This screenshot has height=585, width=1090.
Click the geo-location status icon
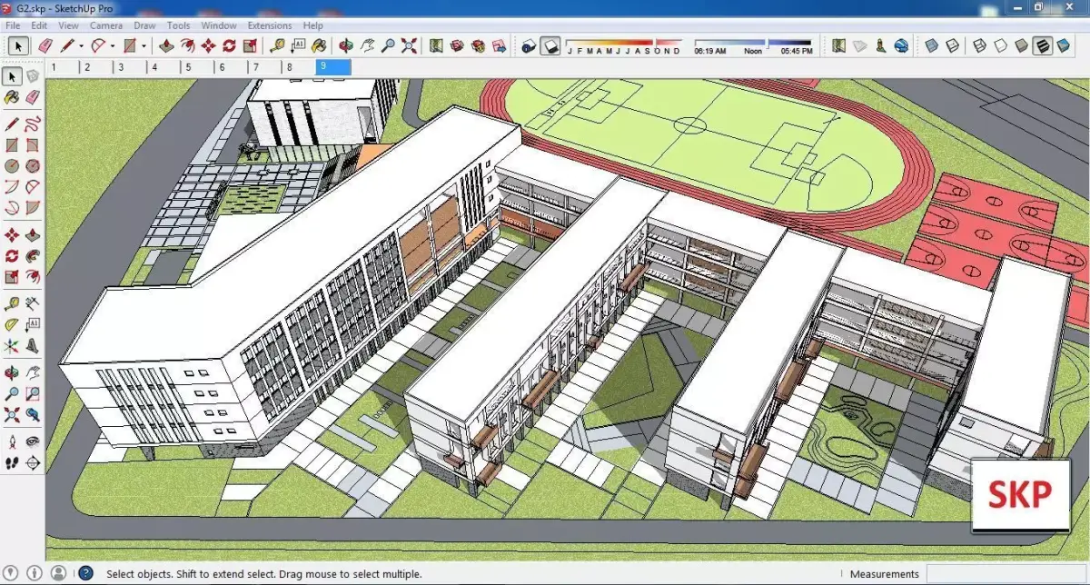pos(11,573)
